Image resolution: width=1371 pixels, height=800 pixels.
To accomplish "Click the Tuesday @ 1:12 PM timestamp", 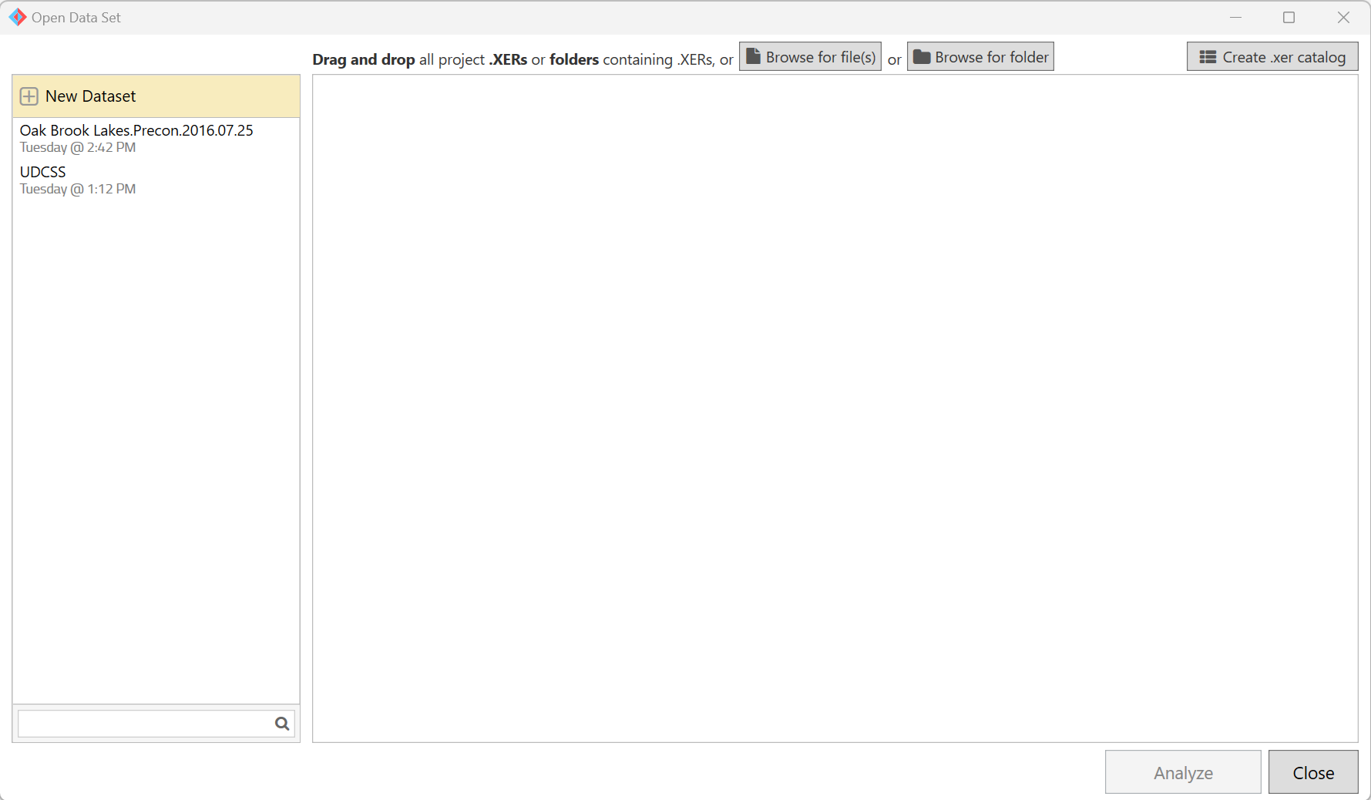I will 78,190.
